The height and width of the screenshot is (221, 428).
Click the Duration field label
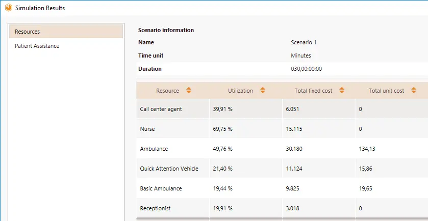(x=150, y=69)
